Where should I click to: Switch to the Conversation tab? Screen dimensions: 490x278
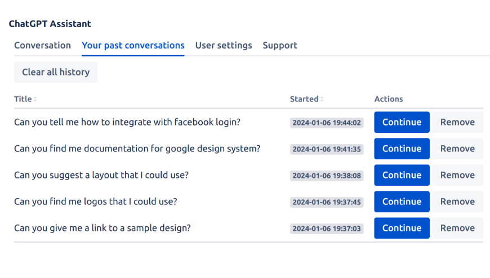[x=42, y=46]
